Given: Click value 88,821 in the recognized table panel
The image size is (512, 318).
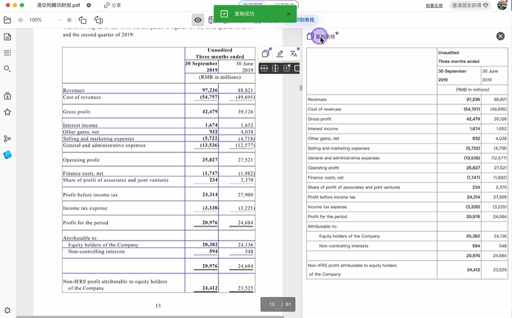Looking at the screenshot, I should coord(501,99).
